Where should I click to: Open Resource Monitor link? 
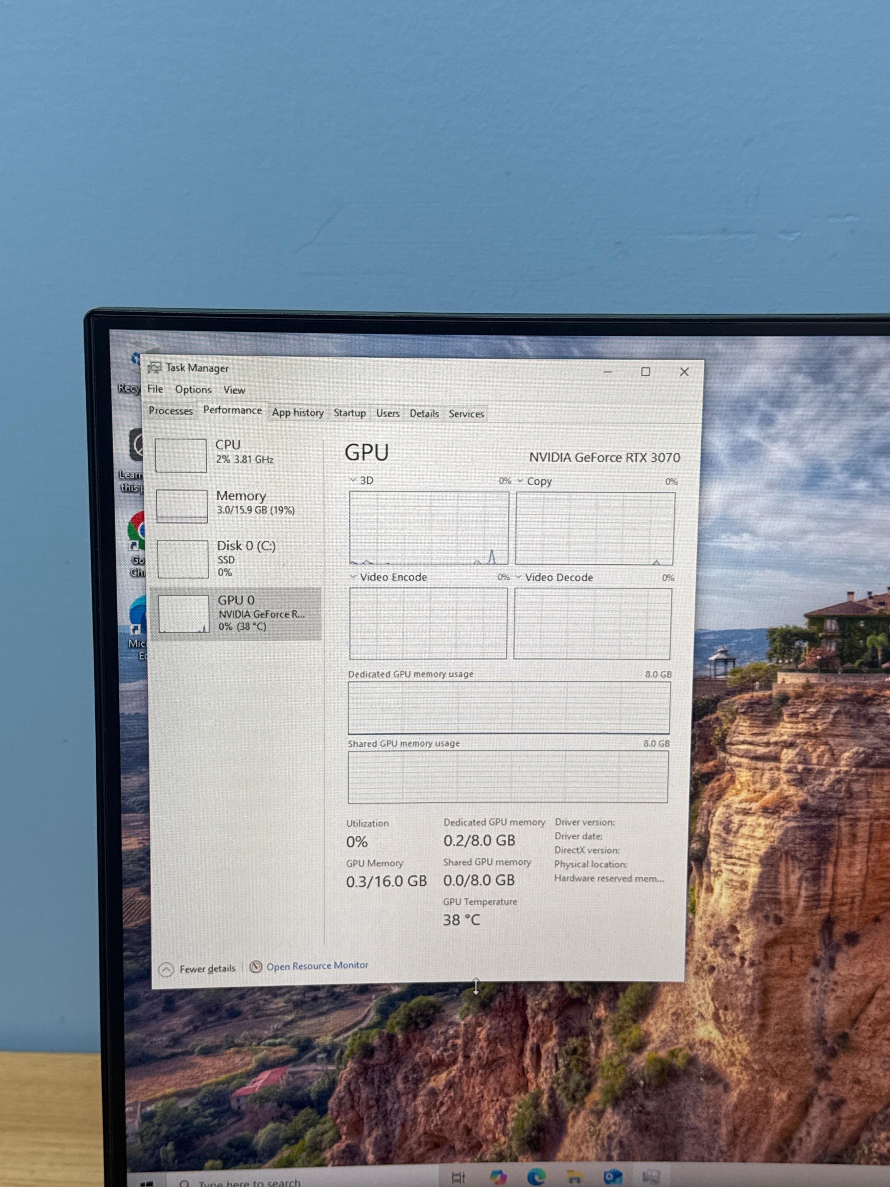click(x=317, y=966)
